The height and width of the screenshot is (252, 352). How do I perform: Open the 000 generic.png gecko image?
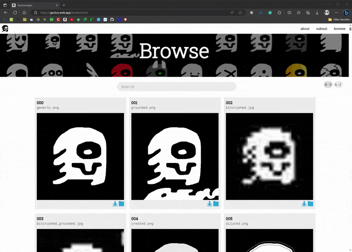[x=81, y=156]
